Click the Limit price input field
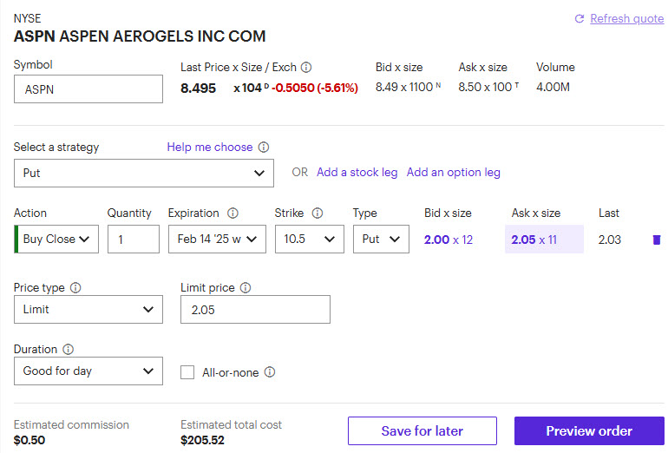668x453 pixels. [x=255, y=310]
